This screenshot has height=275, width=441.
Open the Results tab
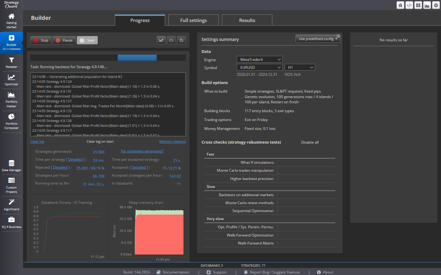(247, 20)
